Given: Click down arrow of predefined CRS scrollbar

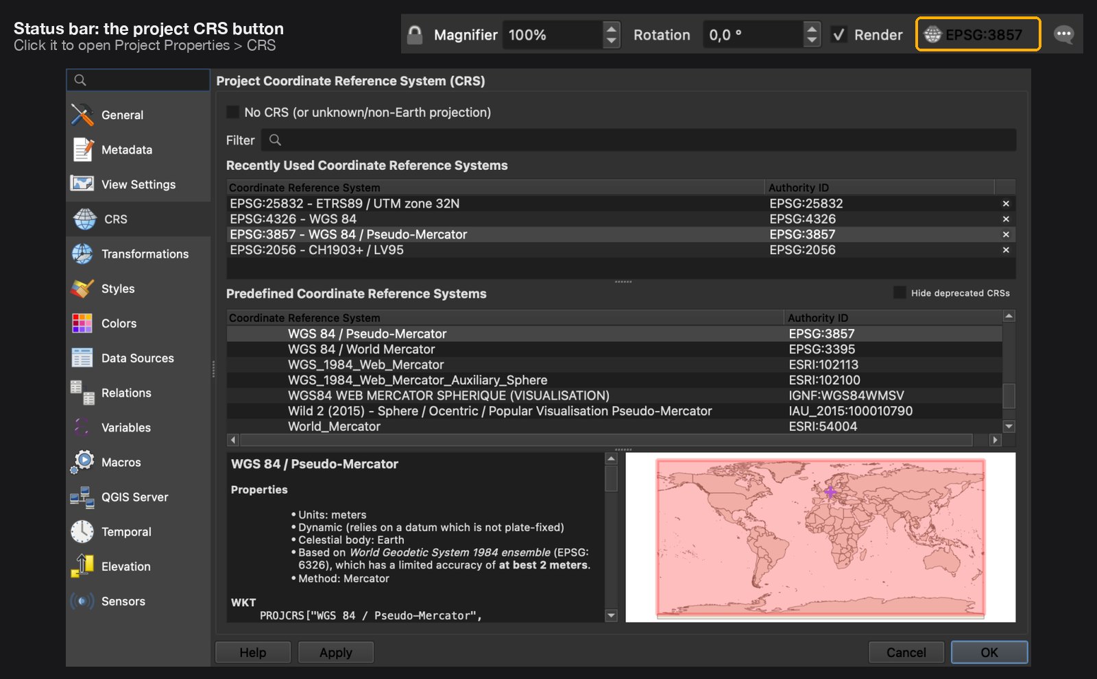Looking at the screenshot, I should pos(1009,426).
